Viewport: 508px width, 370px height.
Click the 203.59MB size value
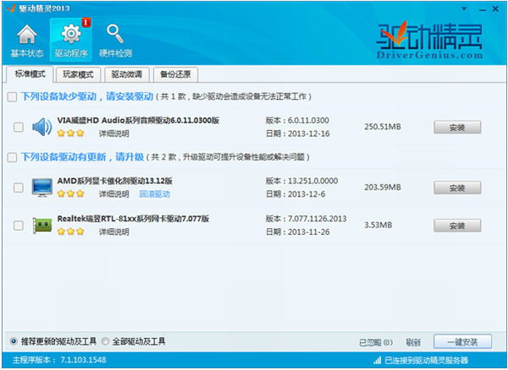(x=383, y=187)
